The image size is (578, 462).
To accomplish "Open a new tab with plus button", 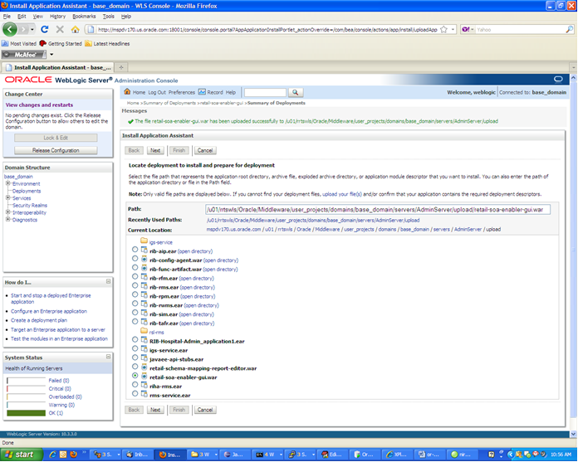I will tap(121, 67).
